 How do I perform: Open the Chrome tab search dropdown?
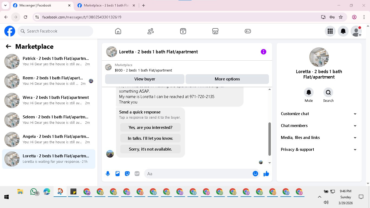[x=5, y=5]
